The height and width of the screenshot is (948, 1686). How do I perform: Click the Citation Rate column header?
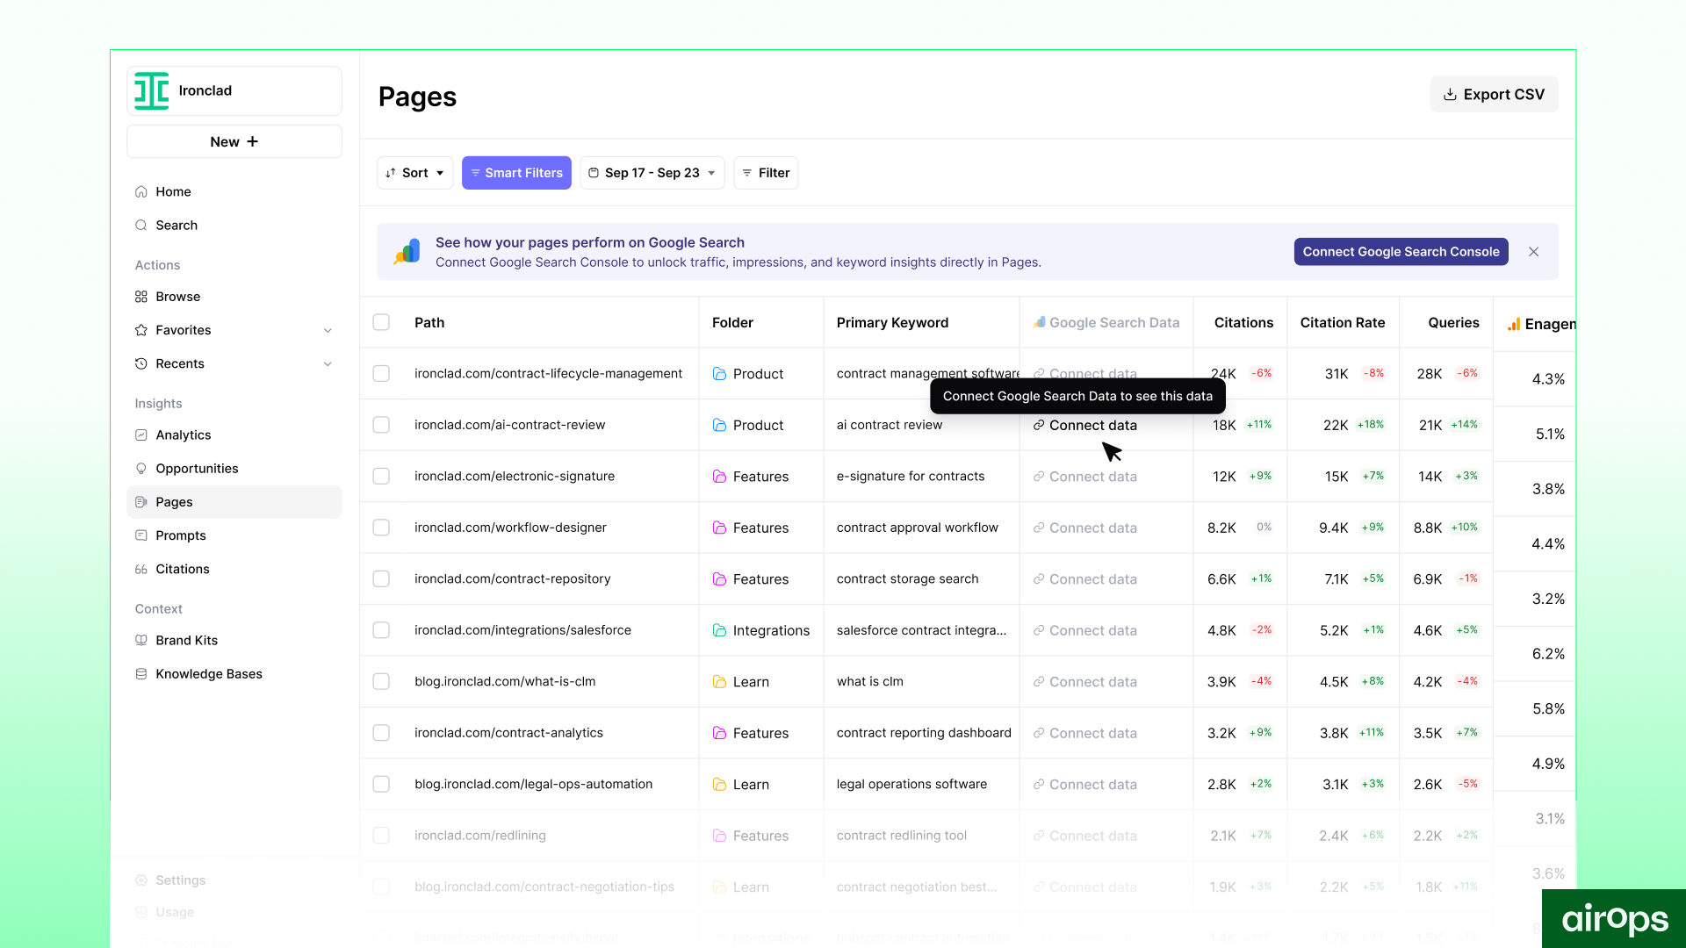pos(1342,323)
